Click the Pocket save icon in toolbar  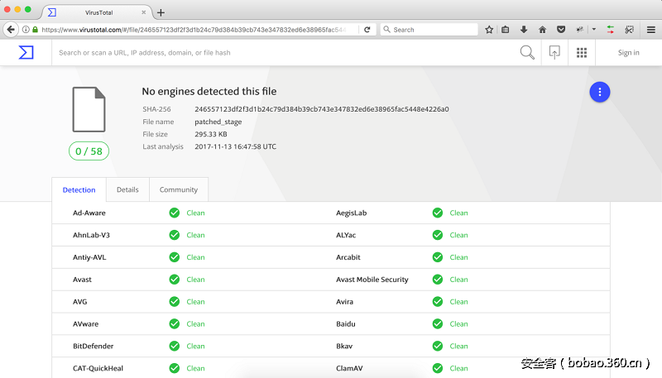coord(560,29)
